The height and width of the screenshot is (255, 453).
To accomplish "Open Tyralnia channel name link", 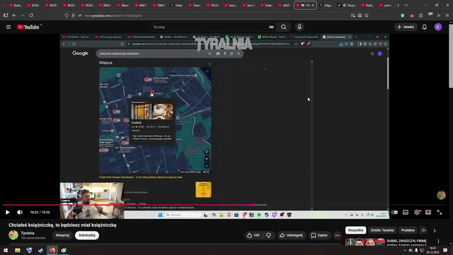I will (x=28, y=233).
